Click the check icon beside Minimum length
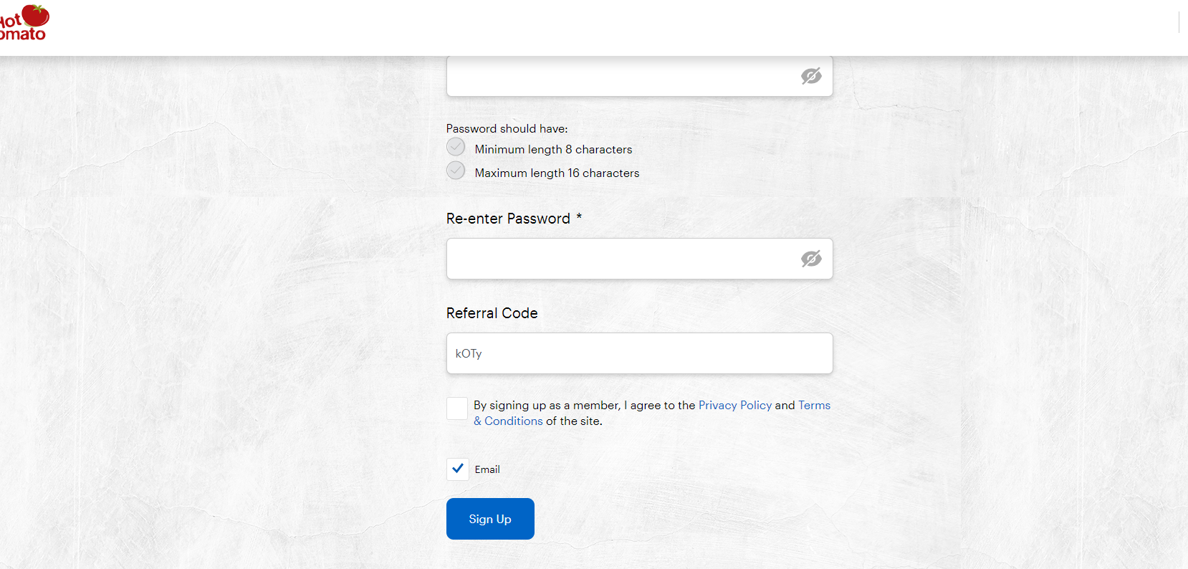 (456, 147)
